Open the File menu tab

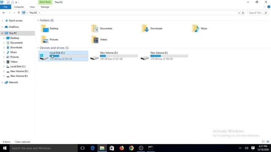coord(6,7)
